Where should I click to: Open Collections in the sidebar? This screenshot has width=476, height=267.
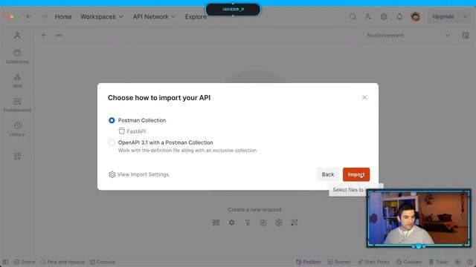point(17,56)
